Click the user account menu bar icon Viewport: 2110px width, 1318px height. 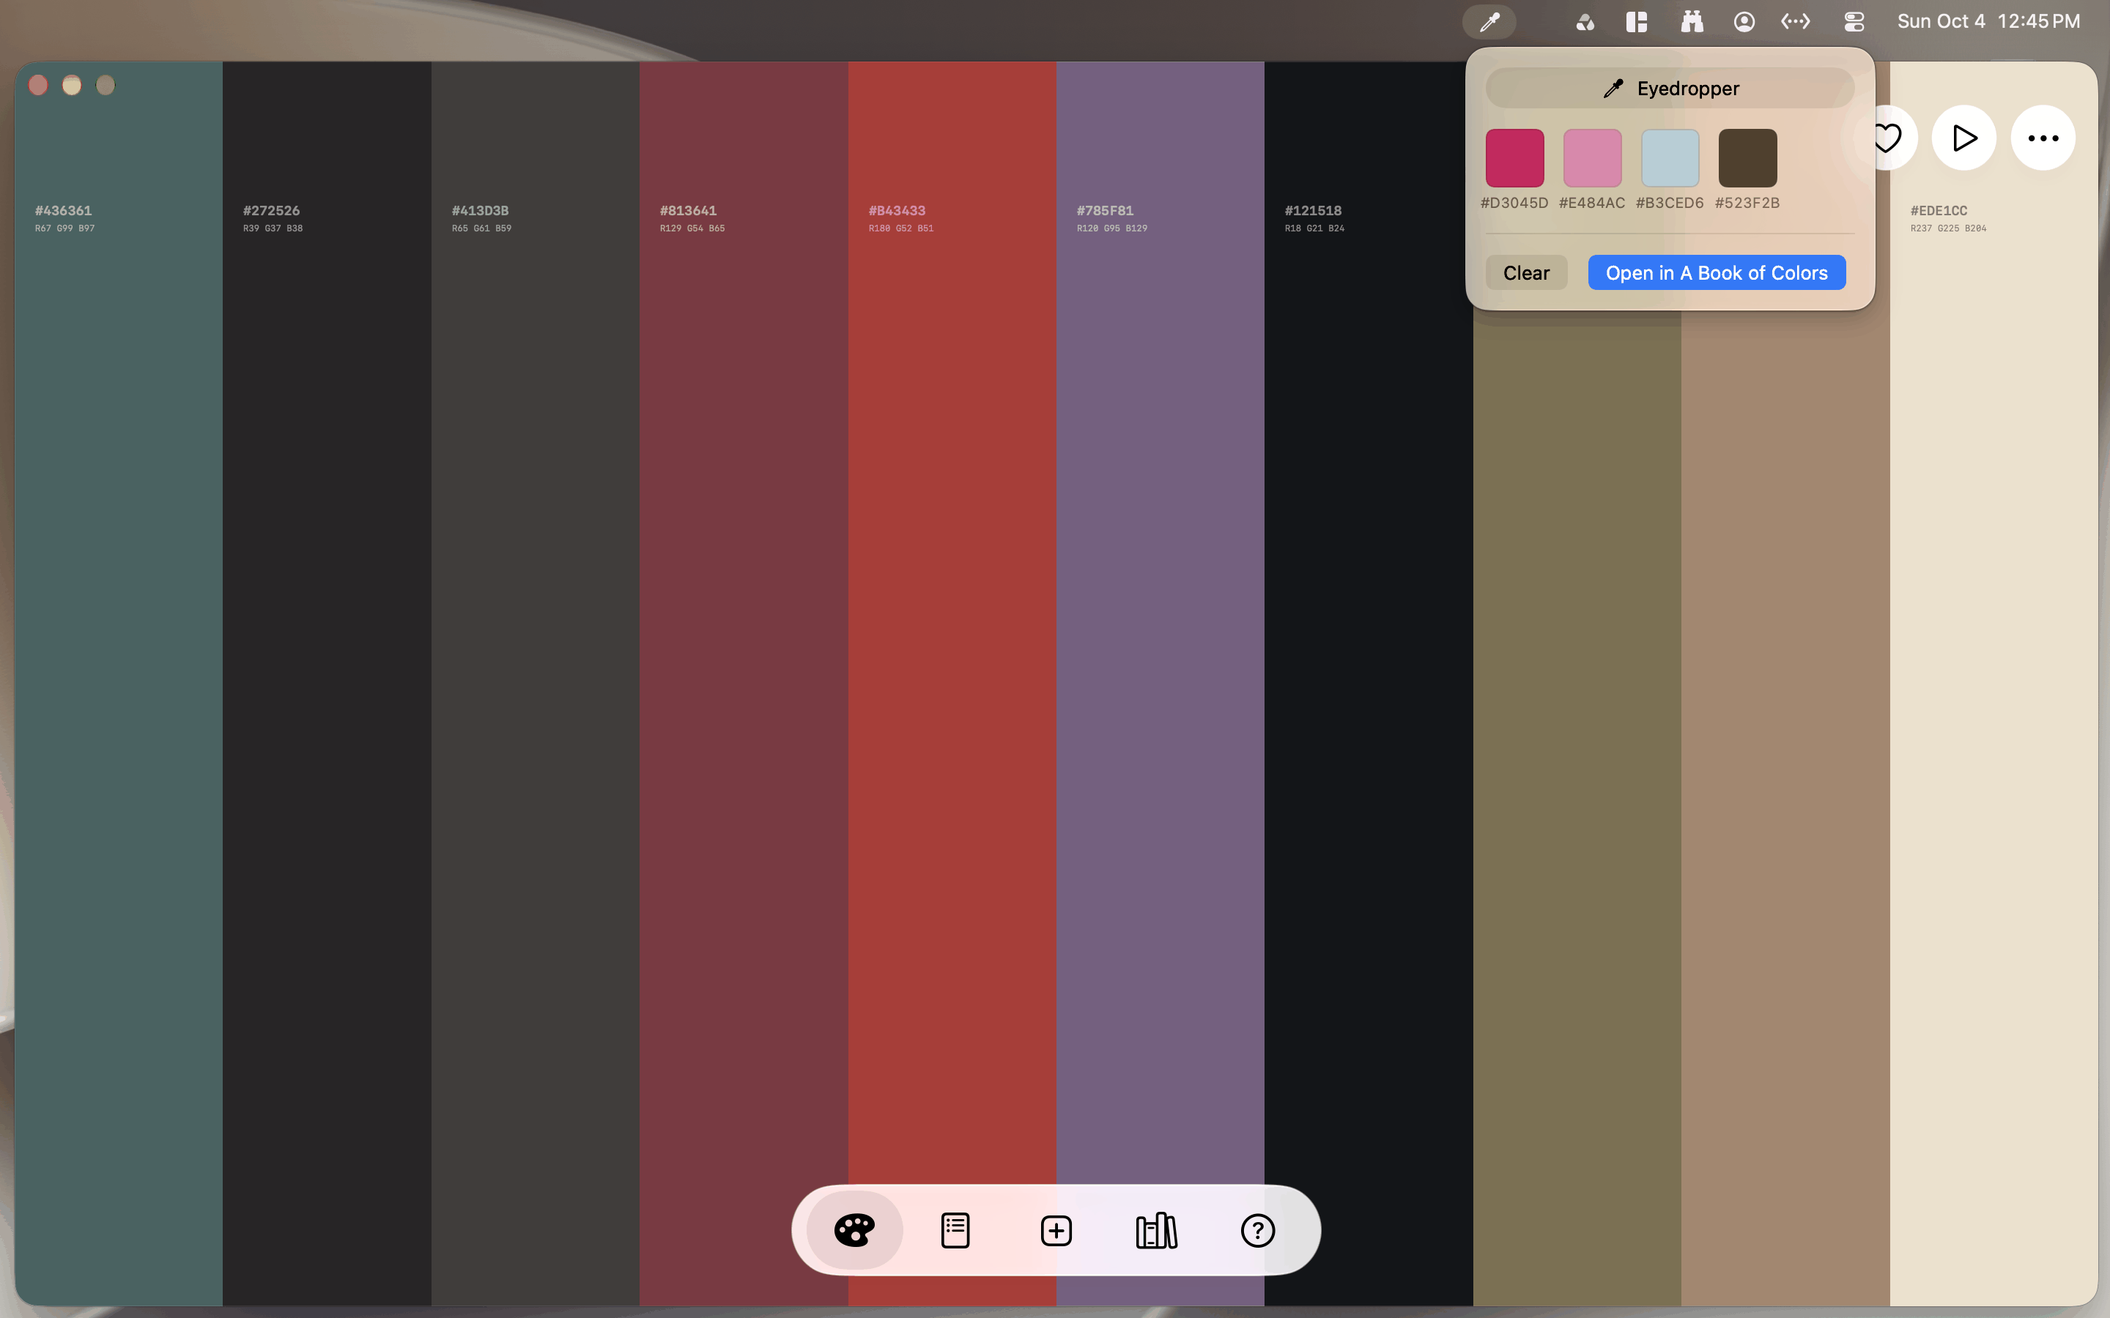1744,22
